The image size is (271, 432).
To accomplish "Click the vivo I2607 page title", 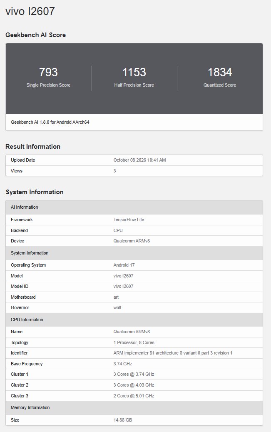I will click(30, 11).
